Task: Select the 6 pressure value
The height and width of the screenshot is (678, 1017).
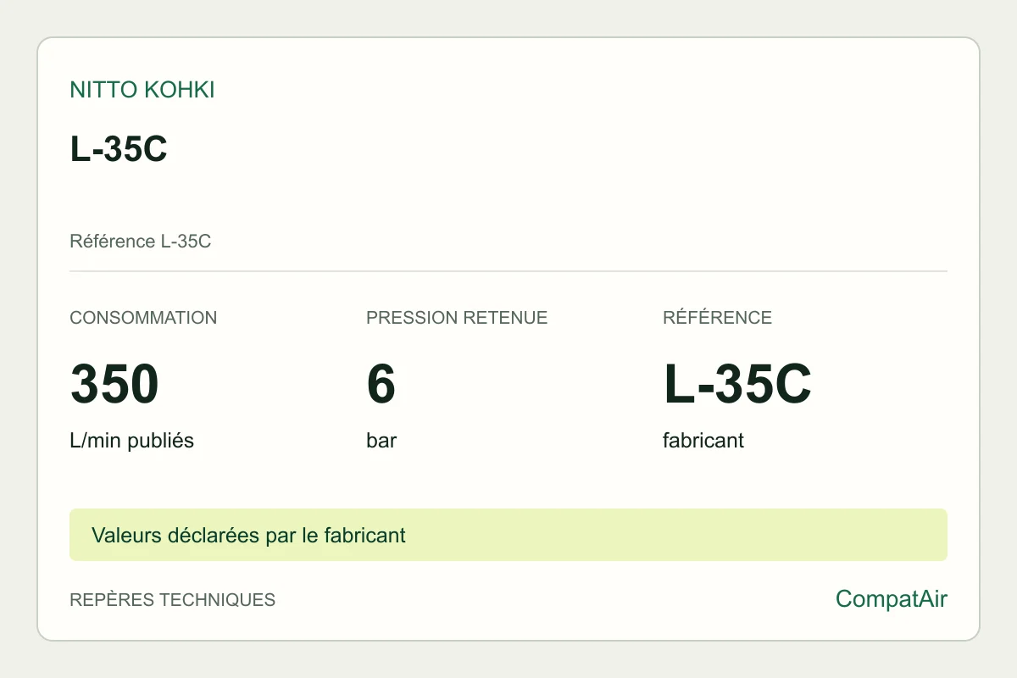Action: (381, 384)
